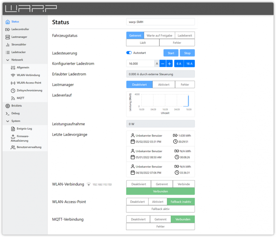The height and width of the screenshot is (237, 276).
Task: Click the WLAN-Verbindung wifi icon in sidebar
Action: [x=13, y=75]
